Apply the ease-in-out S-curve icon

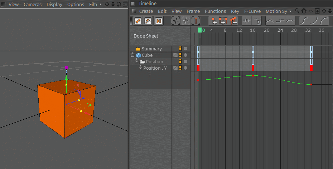click(304, 21)
